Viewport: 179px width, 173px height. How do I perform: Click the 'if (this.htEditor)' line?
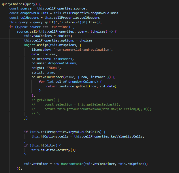point(43,145)
